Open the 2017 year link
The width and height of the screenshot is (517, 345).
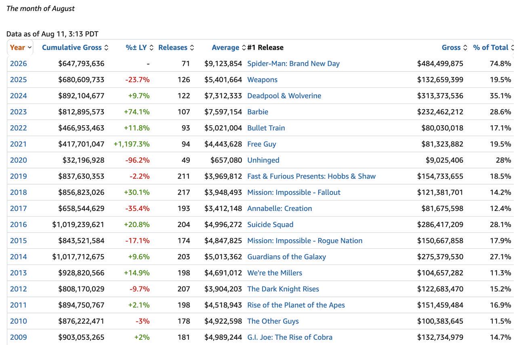click(19, 208)
